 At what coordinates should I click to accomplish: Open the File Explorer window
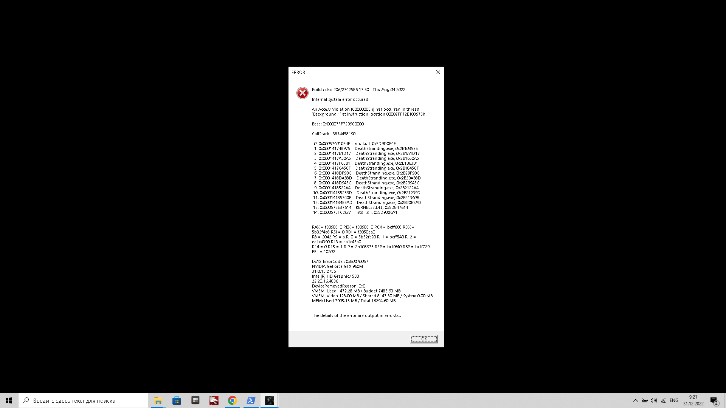pos(158,400)
